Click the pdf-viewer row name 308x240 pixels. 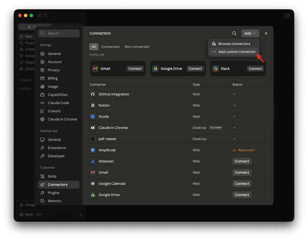coord(107,139)
